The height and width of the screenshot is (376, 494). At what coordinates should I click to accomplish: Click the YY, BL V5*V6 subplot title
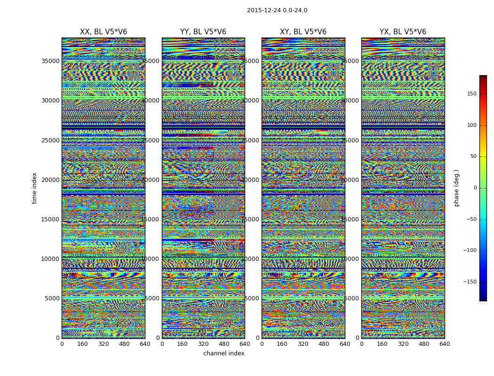coord(203,32)
